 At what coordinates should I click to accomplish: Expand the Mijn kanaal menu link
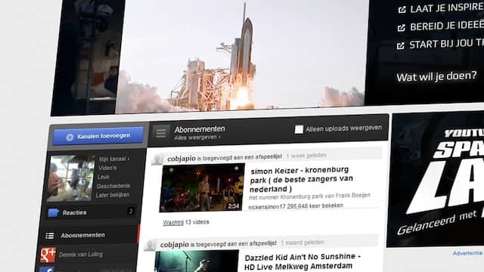[x=114, y=159]
